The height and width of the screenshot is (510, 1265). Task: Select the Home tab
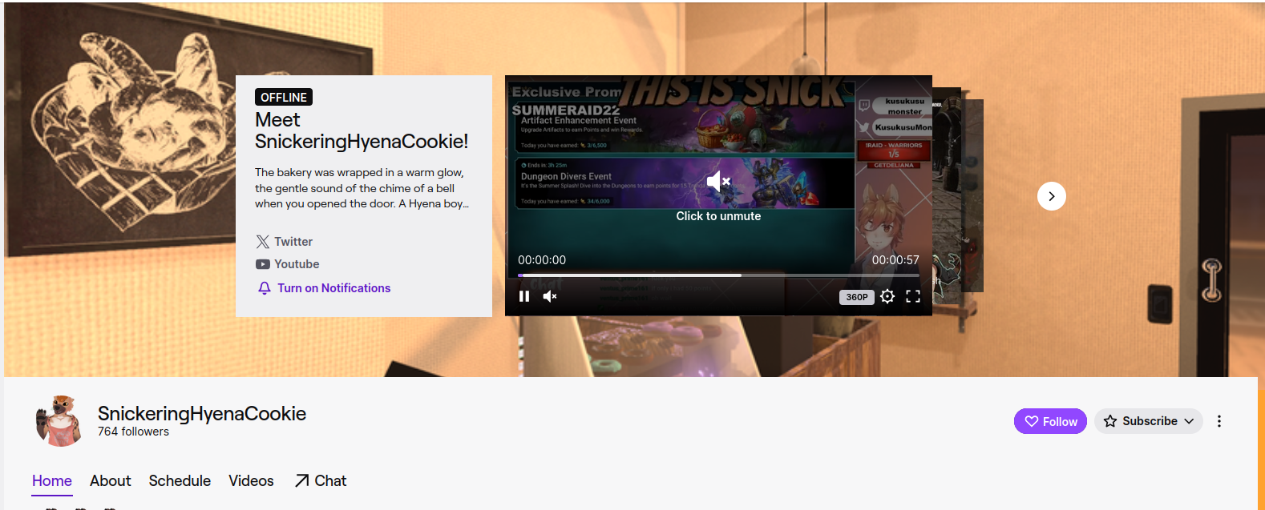pos(52,481)
